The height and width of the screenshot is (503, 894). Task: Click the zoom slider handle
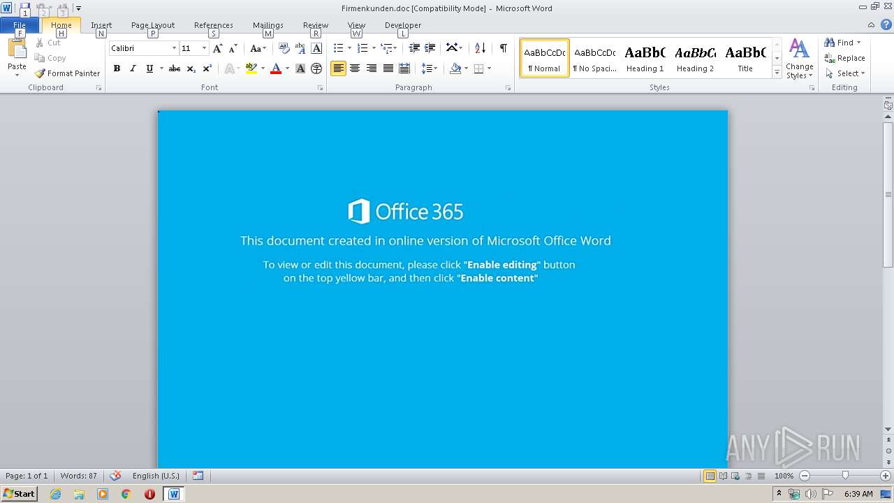(x=845, y=476)
